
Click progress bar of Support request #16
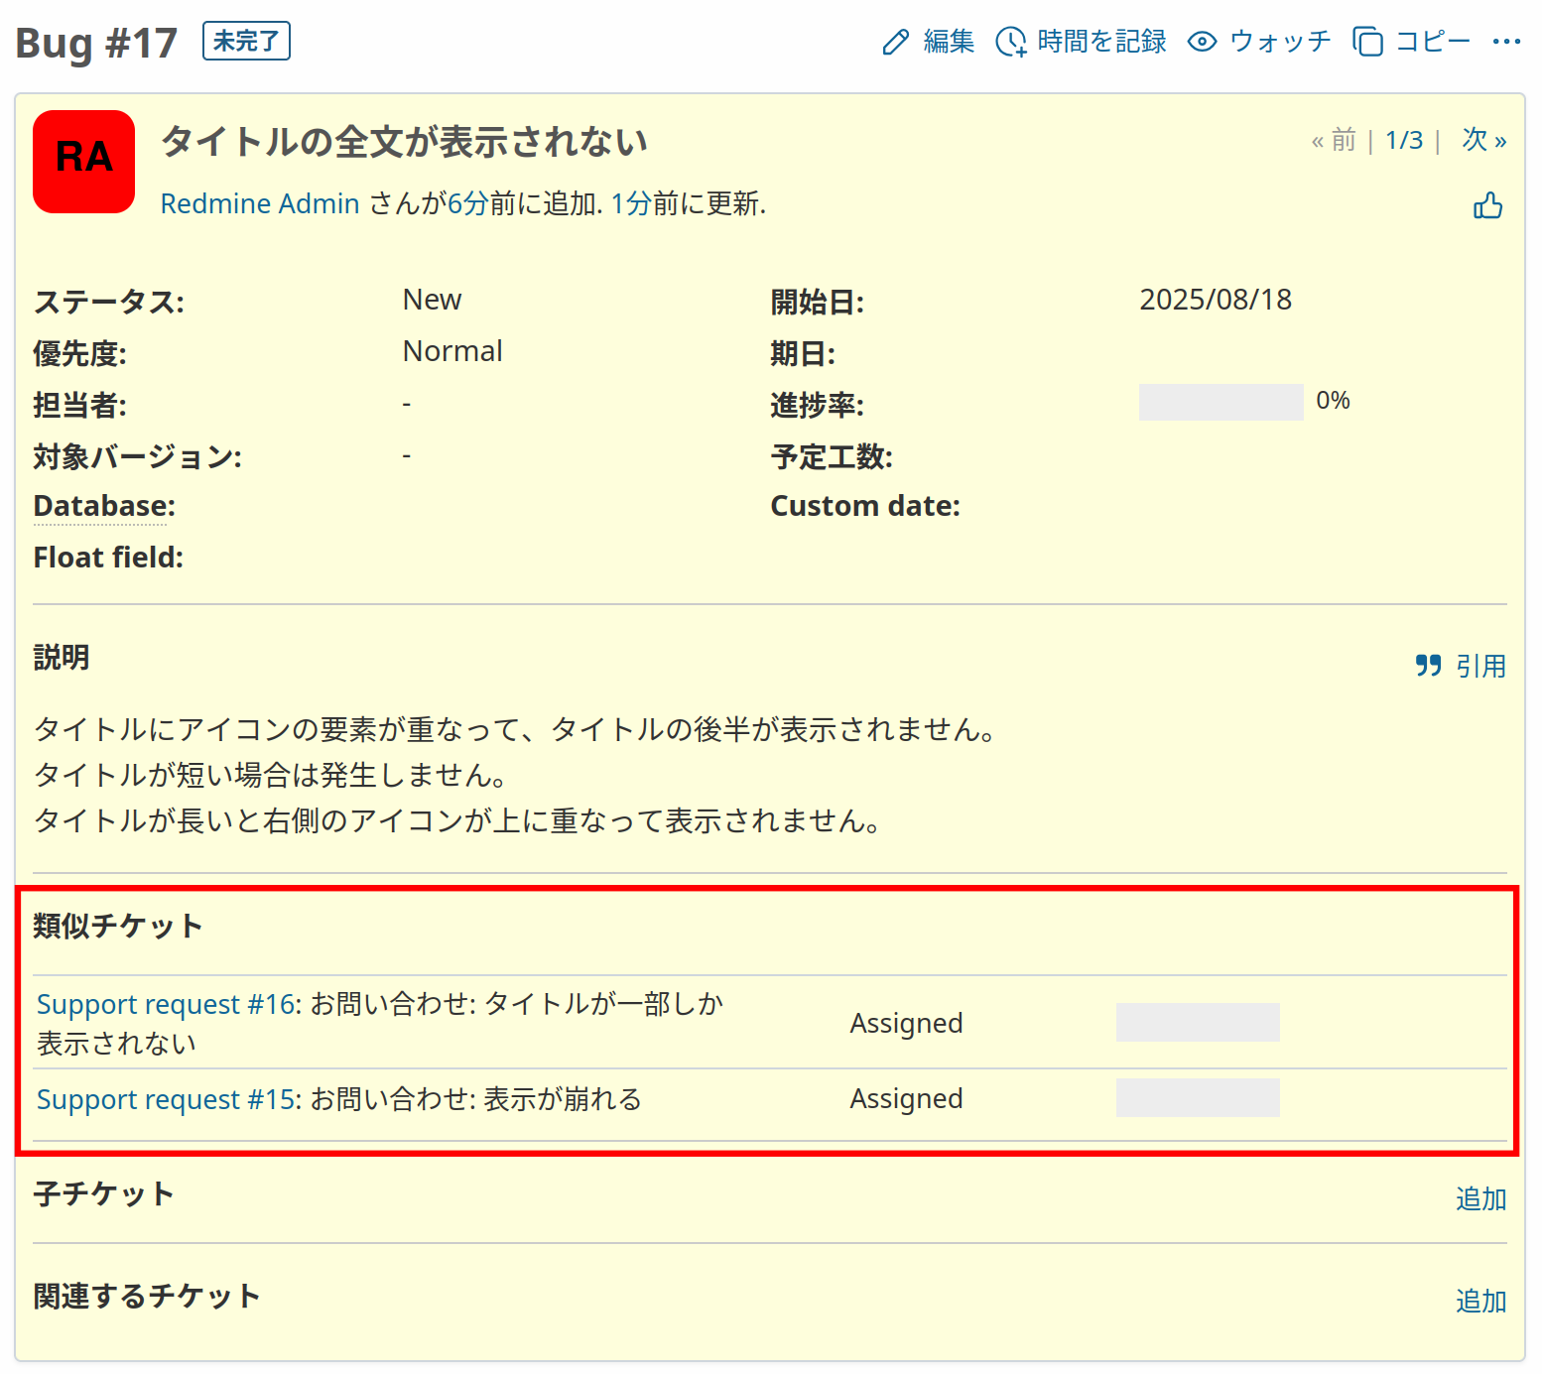[x=1198, y=1022]
